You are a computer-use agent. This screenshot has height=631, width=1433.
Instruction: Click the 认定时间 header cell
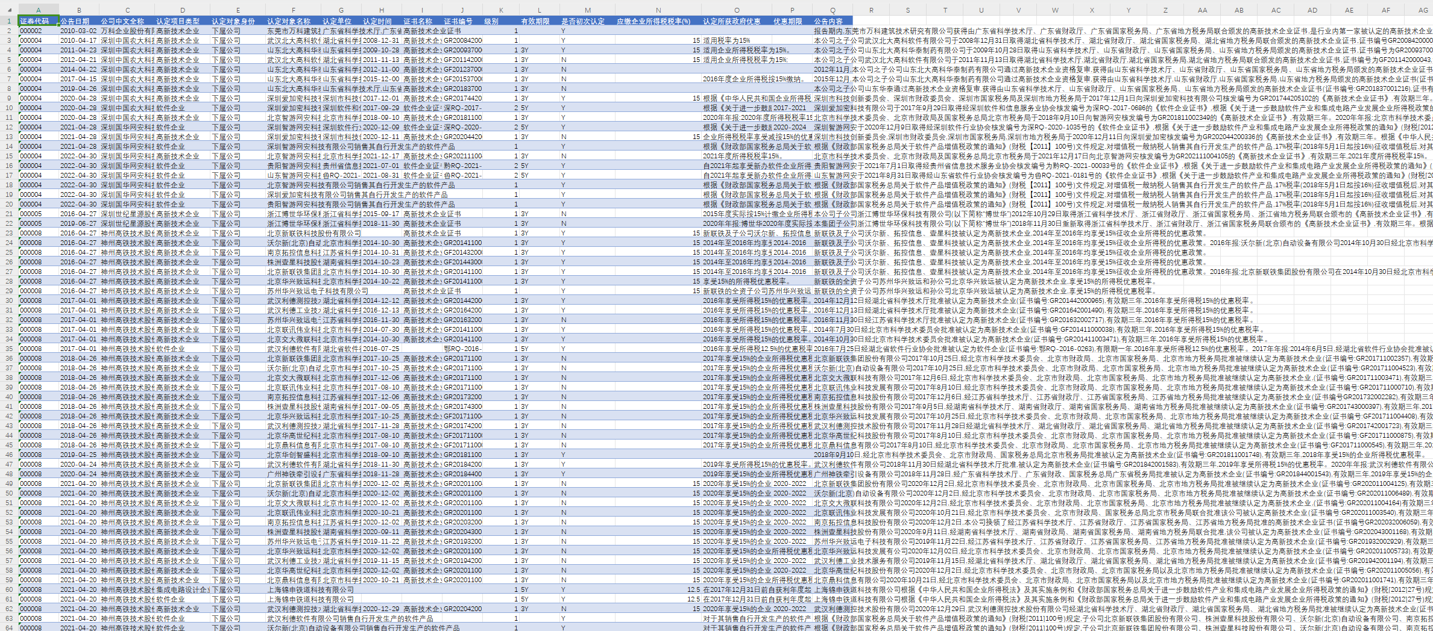tap(382, 21)
